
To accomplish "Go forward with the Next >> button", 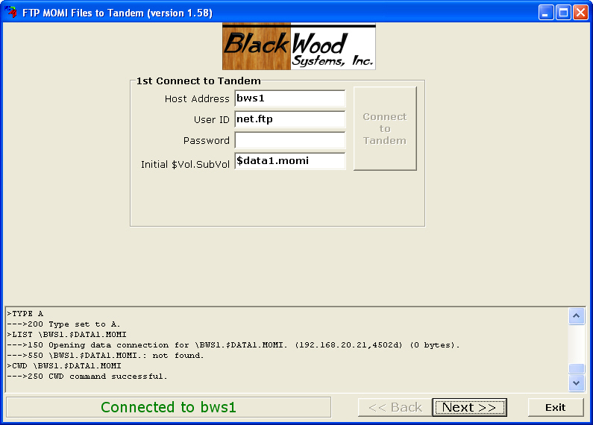I will (469, 407).
